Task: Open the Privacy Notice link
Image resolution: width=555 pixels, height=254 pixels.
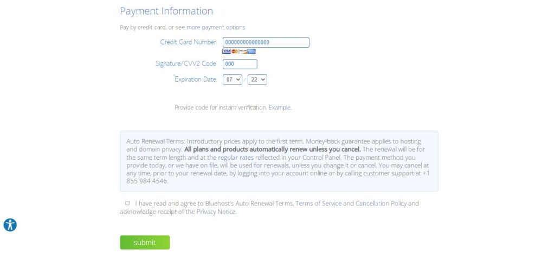Action: point(216,212)
